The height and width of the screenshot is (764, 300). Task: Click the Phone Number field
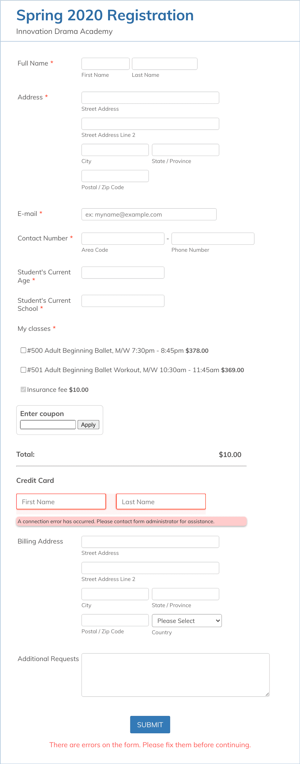click(213, 239)
